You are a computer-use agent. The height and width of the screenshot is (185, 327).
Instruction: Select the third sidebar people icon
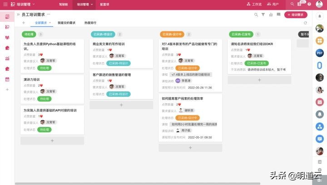[7, 38]
